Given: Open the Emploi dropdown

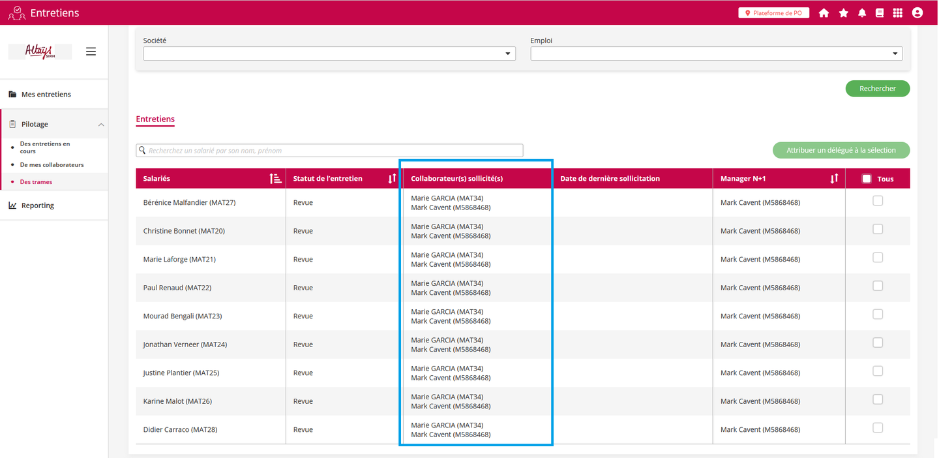Looking at the screenshot, I should [716, 53].
